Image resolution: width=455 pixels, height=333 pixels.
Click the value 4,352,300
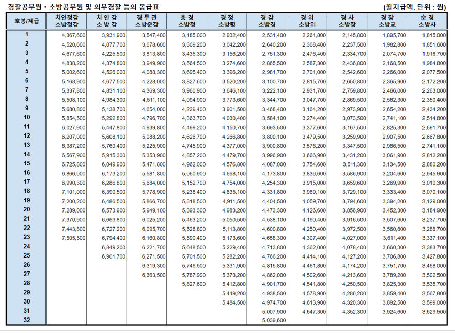tap(354, 312)
